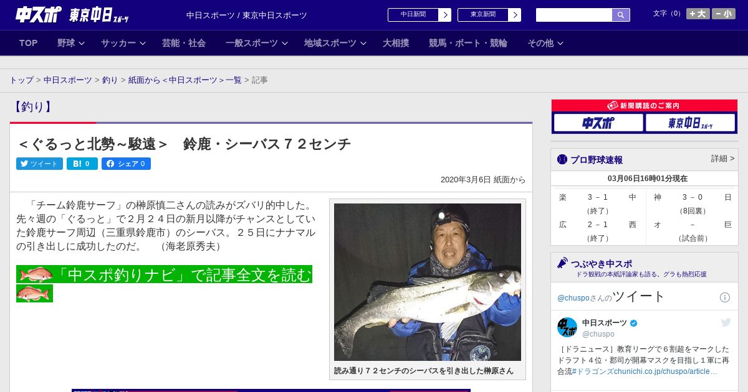This screenshot has width=748, height=392.
Task: Increase text size with +大 button
Action: tap(698, 14)
